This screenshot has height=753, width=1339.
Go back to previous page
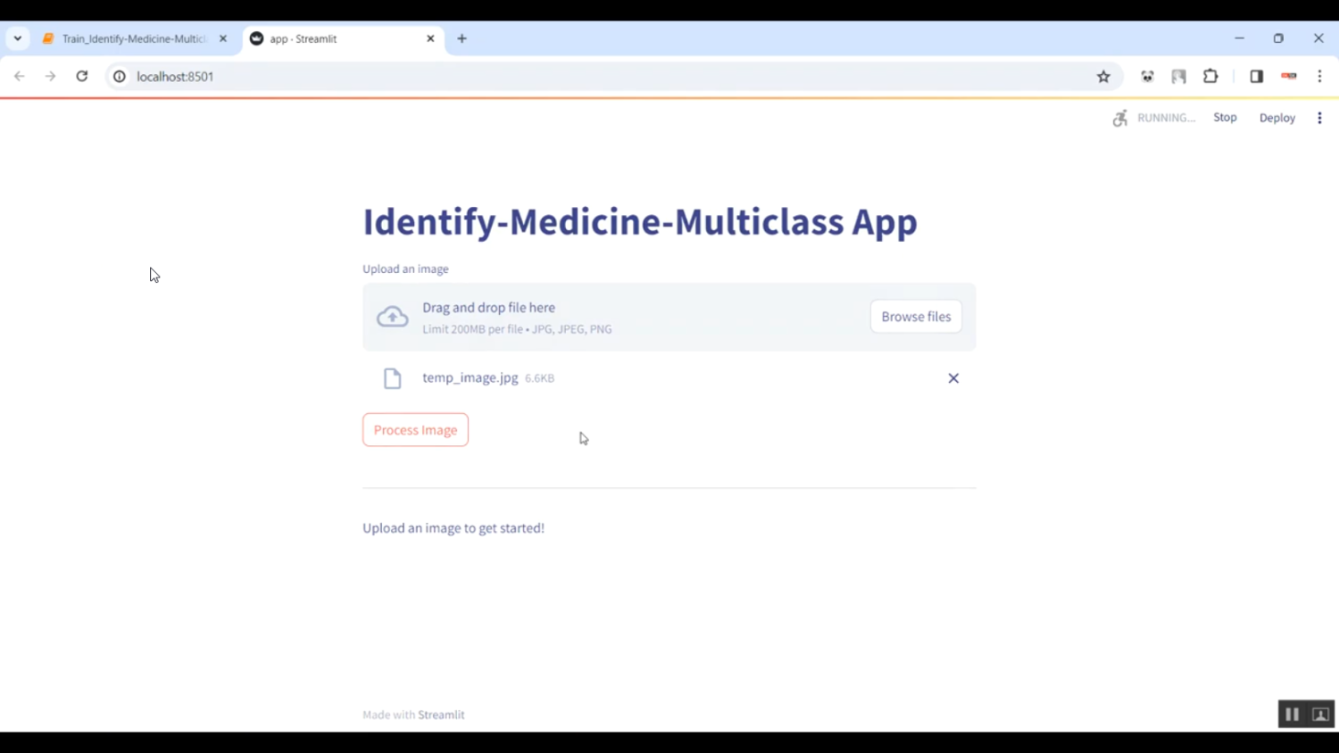pyautogui.click(x=20, y=77)
